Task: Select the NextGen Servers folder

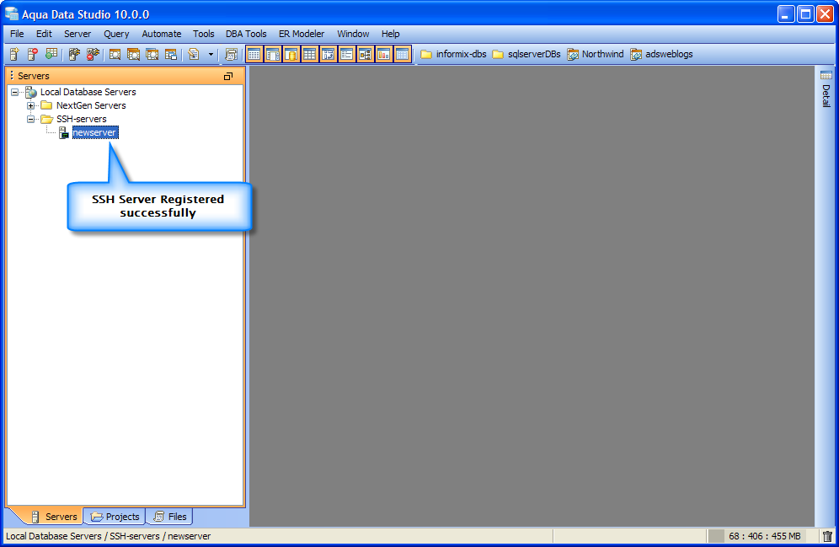Action: [91, 105]
